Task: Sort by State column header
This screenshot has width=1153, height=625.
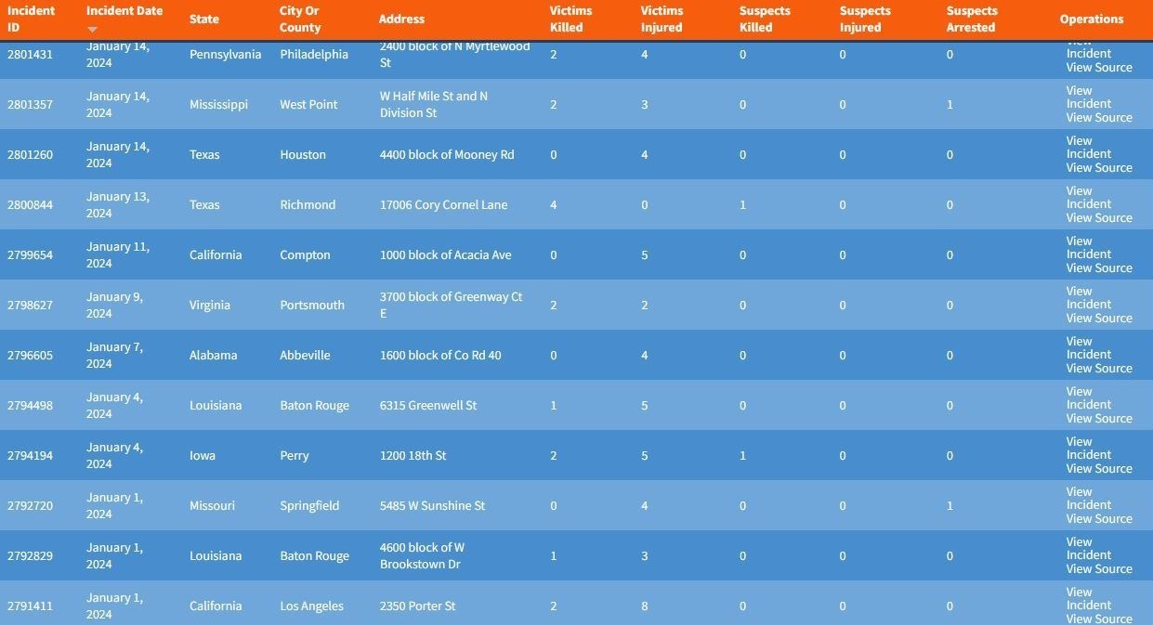Action: 203,19
